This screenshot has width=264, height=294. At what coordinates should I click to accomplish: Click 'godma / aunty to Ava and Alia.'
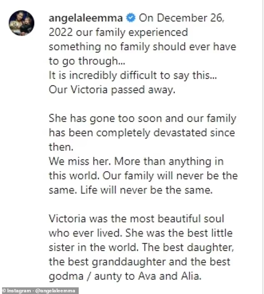(x=125, y=276)
